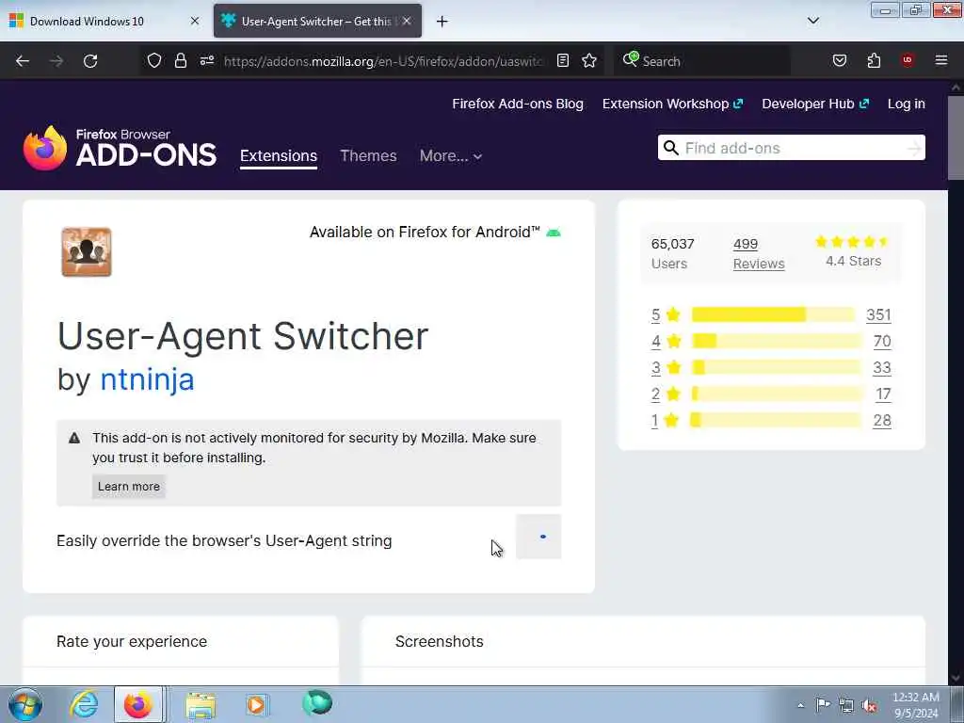Click the Learn more button
Viewport: 964px width, 723px height.
point(128,487)
